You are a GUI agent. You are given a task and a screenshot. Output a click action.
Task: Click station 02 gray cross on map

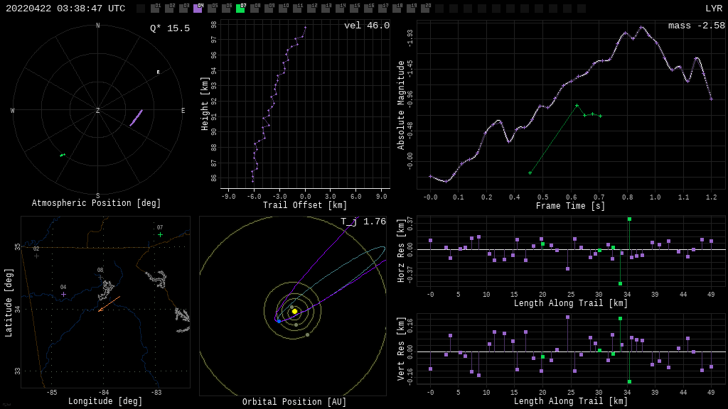[36, 256]
